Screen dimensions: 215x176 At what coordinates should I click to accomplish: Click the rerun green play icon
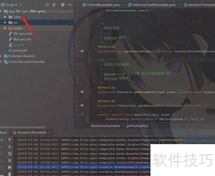click(2, 140)
